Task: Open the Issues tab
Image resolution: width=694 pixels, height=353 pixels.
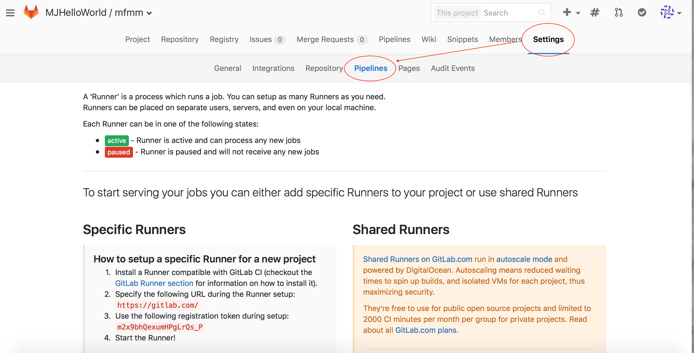Action: click(268, 40)
